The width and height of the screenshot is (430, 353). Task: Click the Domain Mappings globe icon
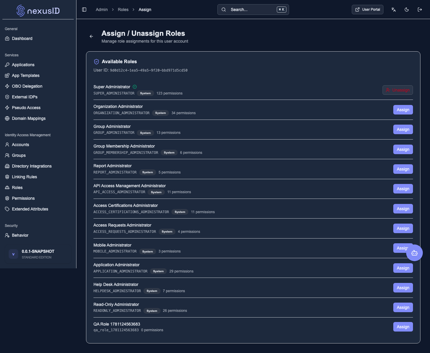tap(7, 118)
